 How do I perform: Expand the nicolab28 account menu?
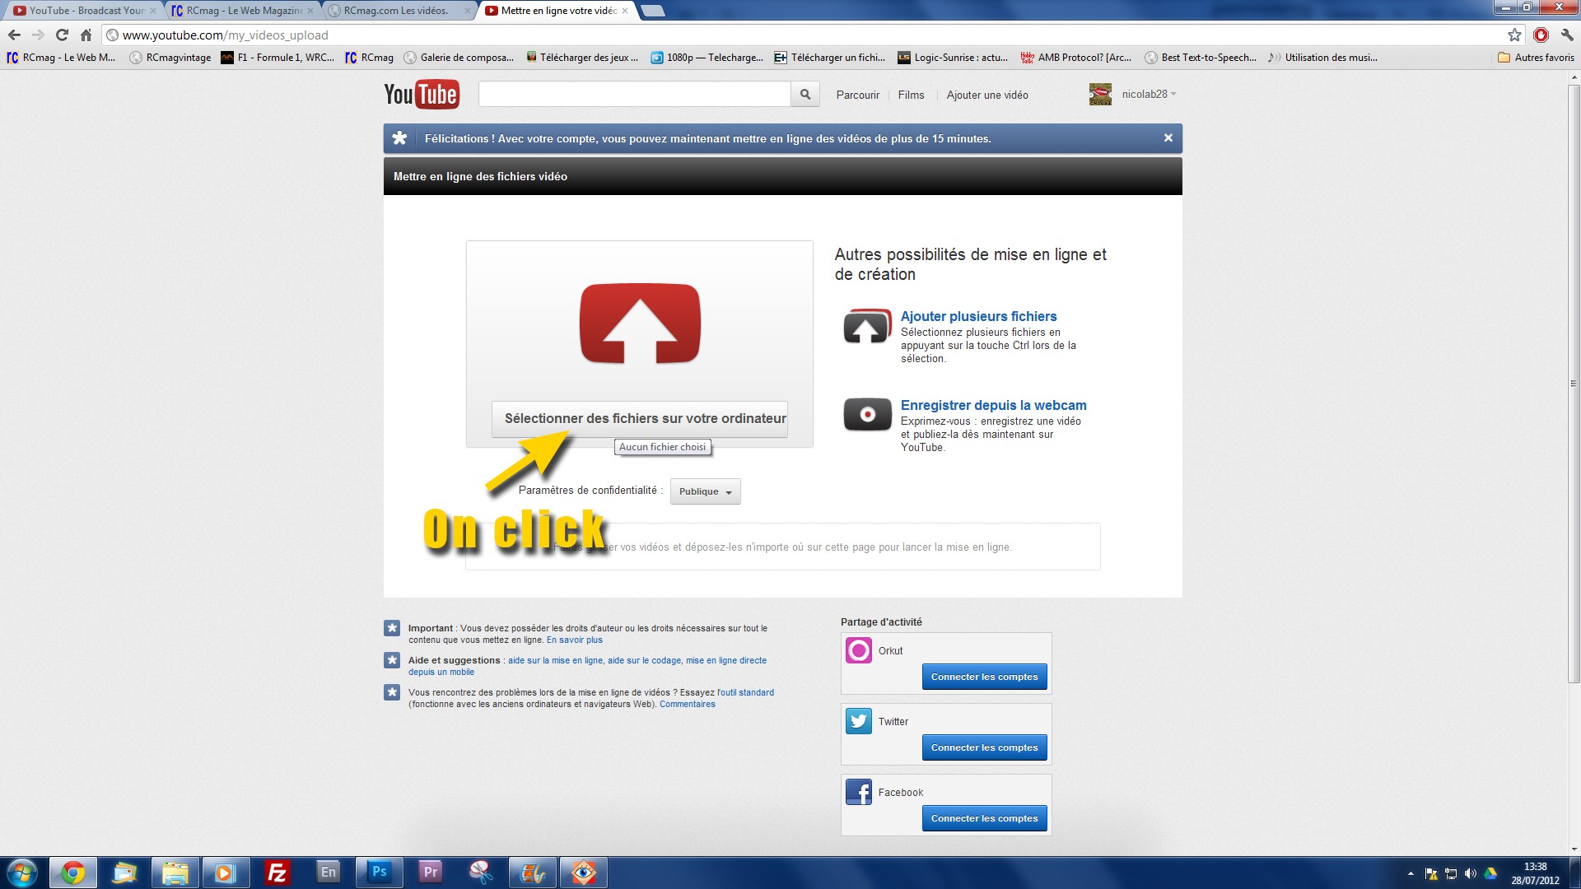(x=1149, y=94)
